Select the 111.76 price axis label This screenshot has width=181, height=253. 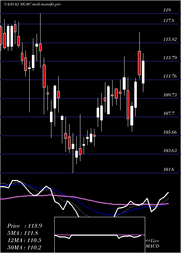[170, 76]
